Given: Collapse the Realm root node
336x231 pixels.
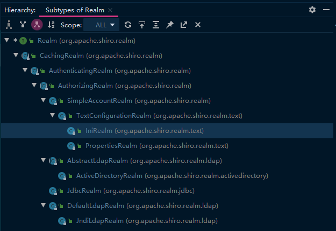Looking at the screenshot, I should click(7, 40).
